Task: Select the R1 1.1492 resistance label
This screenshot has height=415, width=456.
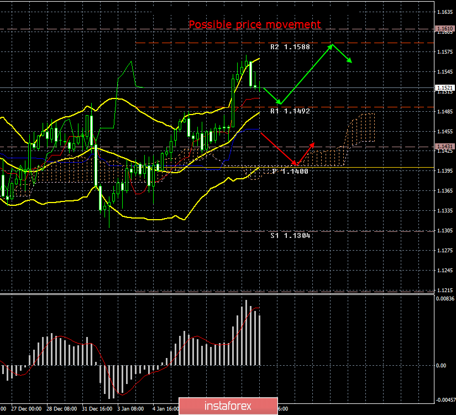Action: click(290, 111)
